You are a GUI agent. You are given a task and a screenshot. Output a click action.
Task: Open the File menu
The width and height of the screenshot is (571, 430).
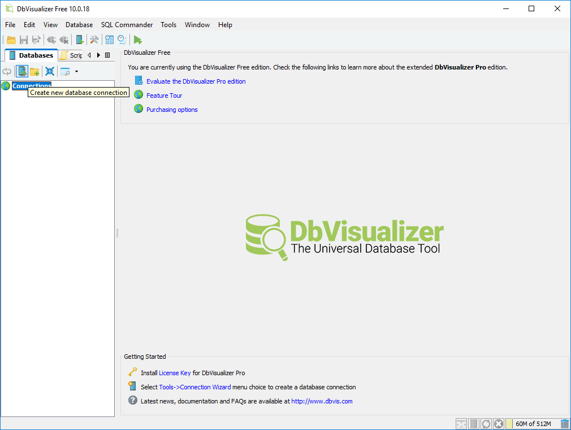tap(10, 25)
